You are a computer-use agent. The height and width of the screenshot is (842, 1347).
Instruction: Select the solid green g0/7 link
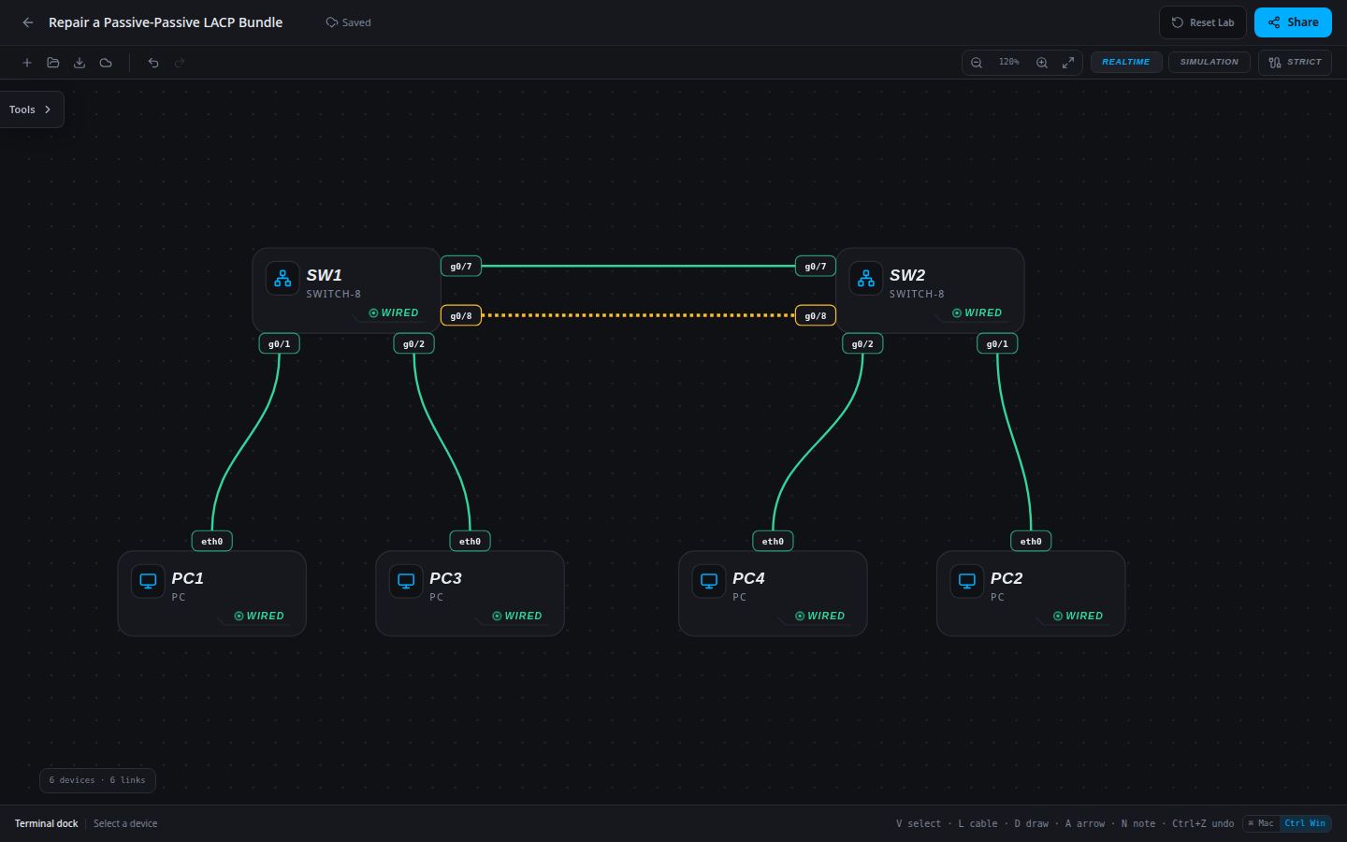coord(638,267)
